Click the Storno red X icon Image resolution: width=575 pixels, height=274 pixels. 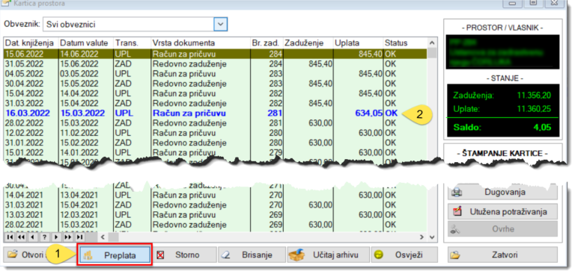[x=160, y=255]
